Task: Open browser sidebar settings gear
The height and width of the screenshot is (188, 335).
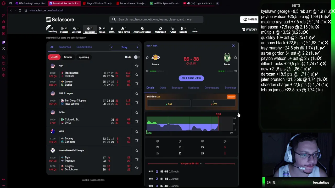Action: 4,75
